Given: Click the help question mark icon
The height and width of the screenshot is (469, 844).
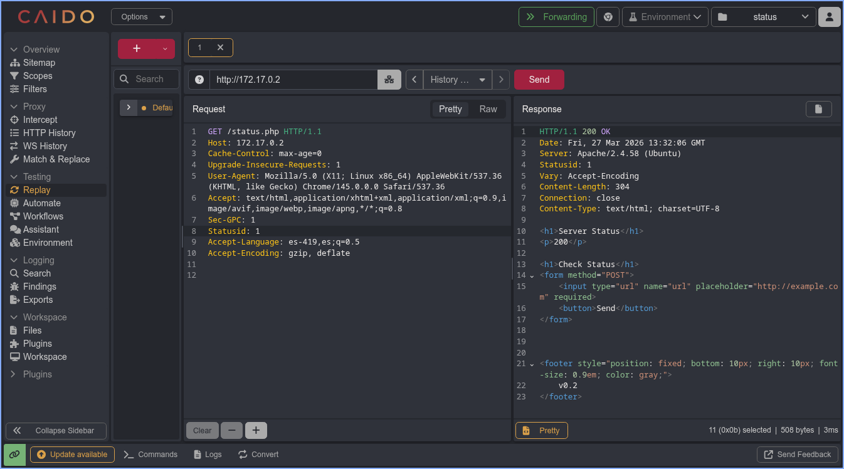Looking at the screenshot, I should click(199, 80).
